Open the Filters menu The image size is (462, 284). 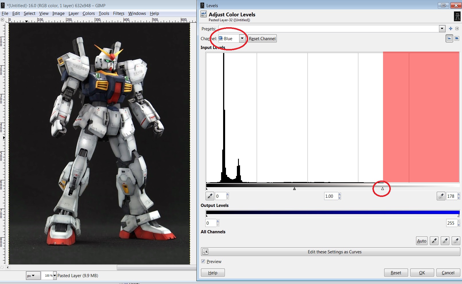119,13
